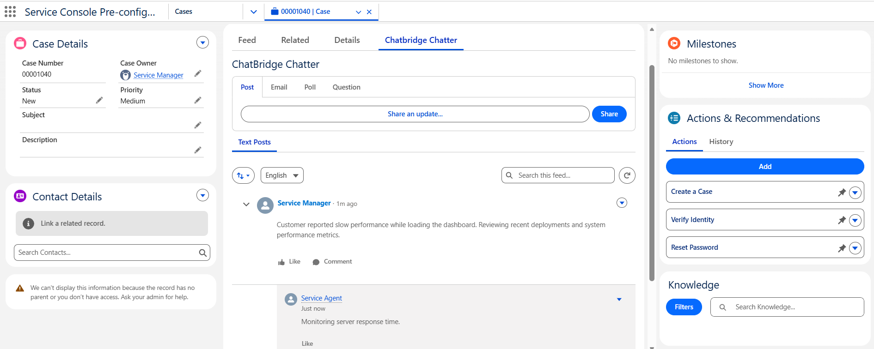
Task: Click the Search Contacts magnifier icon
Action: tap(202, 253)
